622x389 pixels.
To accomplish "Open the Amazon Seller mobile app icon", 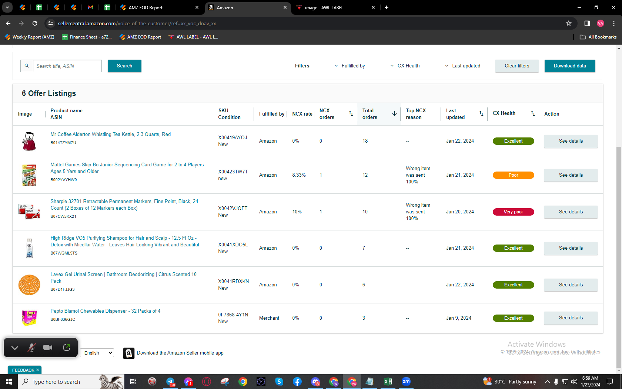I will [128, 353].
